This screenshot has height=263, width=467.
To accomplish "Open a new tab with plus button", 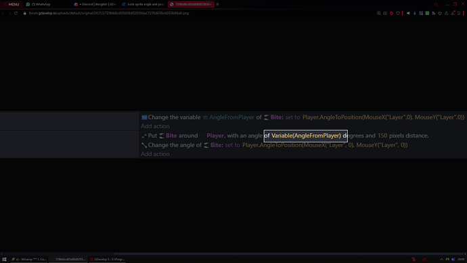I will 217,4.
